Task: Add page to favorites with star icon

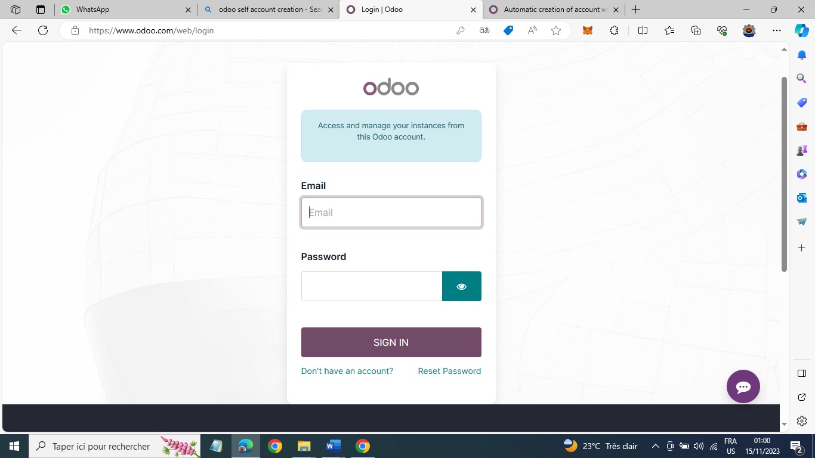Action: pos(556,30)
